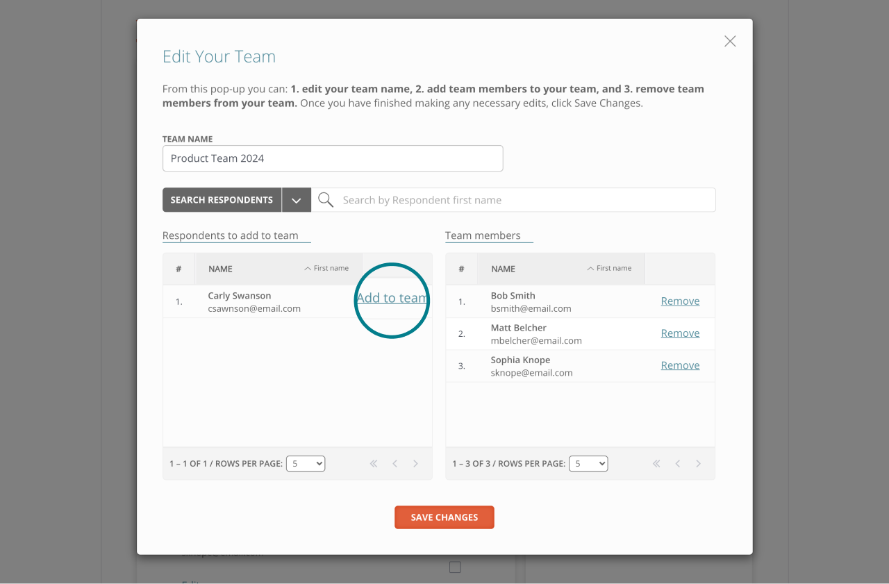This screenshot has height=584, width=889.
Task: Remove Sophia Knope from the team
Action: pyautogui.click(x=680, y=365)
